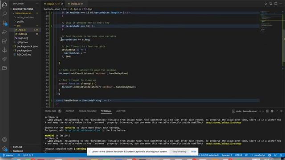Viewport: 285px width, 160px height.
Task: Select the TERMINAL panel tab
Action: (106, 111)
